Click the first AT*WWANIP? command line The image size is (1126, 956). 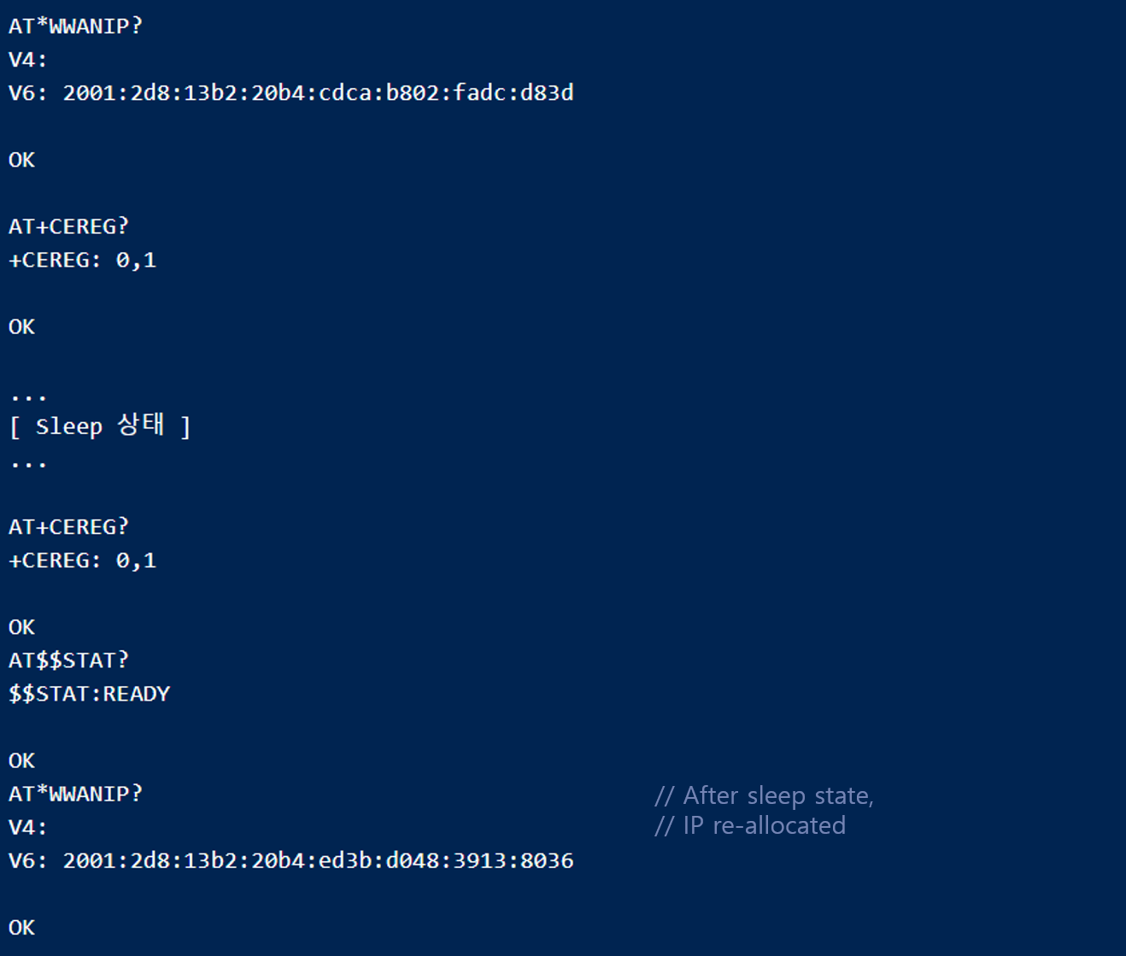[x=75, y=26]
